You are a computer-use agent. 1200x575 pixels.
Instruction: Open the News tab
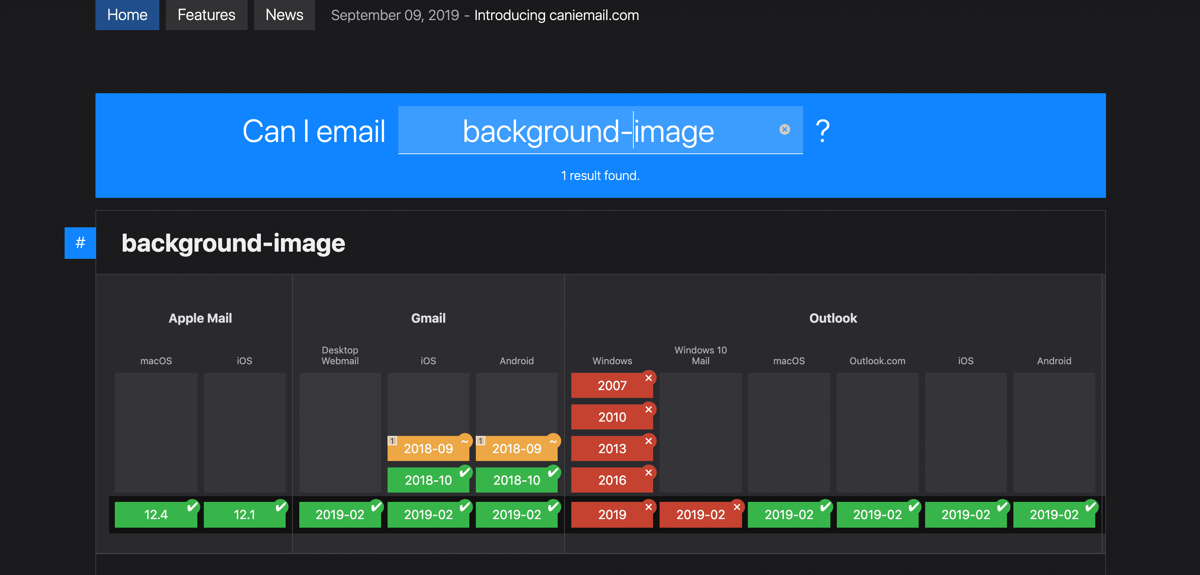tap(284, 15)
